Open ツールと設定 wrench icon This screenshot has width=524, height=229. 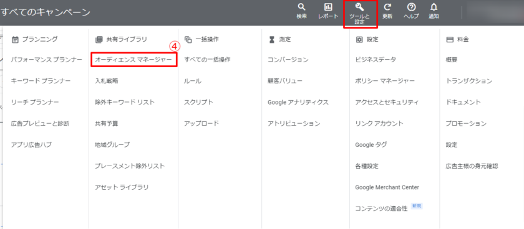coord(359,7)
